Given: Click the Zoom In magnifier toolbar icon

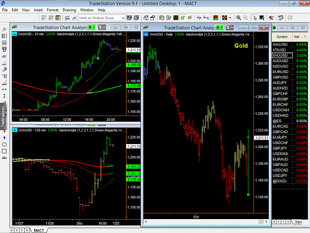Looking at the screenshot, I should 239,18.
